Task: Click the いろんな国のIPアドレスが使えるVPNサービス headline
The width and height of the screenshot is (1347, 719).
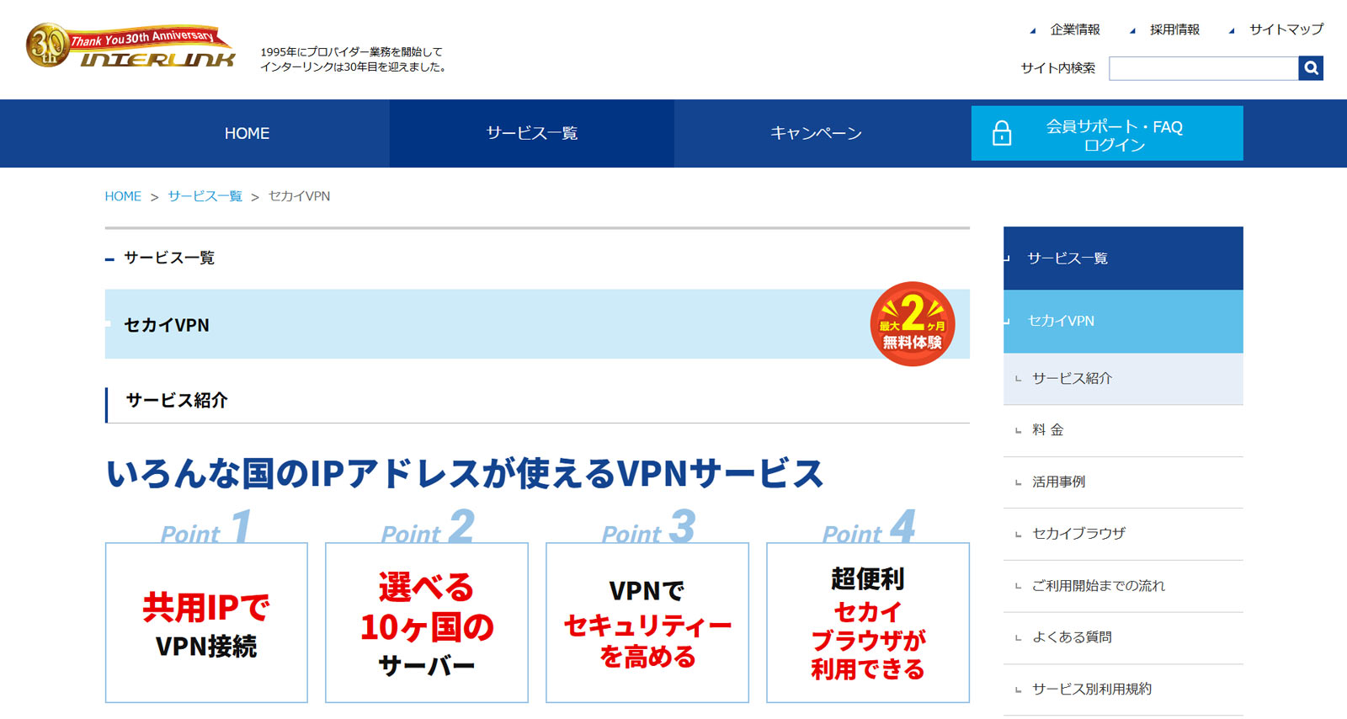Action: [465, 473]
